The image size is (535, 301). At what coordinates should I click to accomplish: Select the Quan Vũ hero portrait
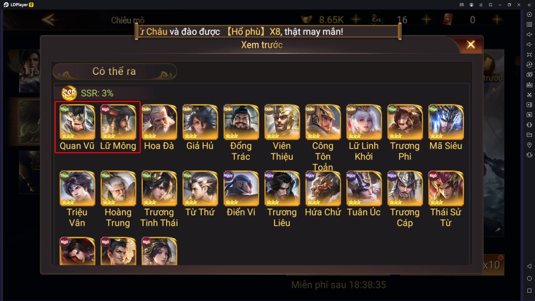77,122
